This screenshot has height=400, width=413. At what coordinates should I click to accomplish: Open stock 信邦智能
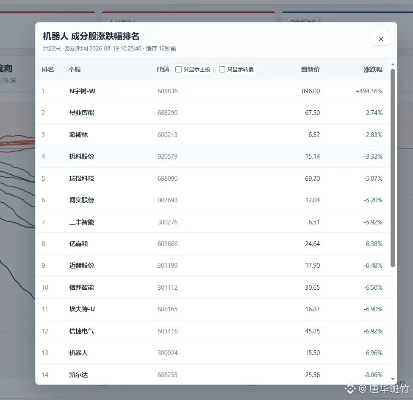tap(82, 288)
